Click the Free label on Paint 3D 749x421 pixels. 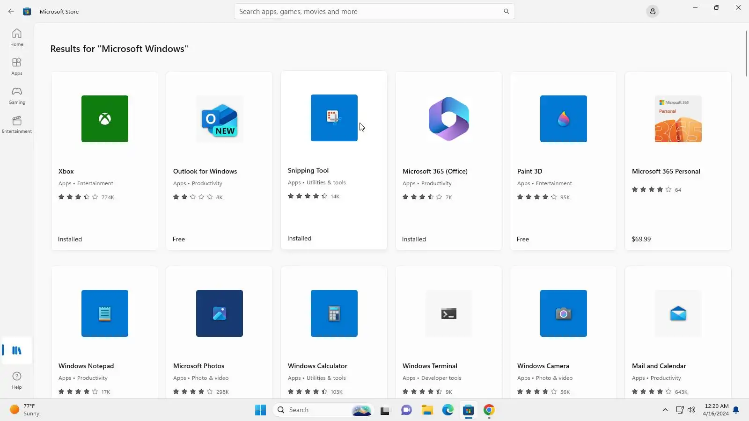click(523, 239)
